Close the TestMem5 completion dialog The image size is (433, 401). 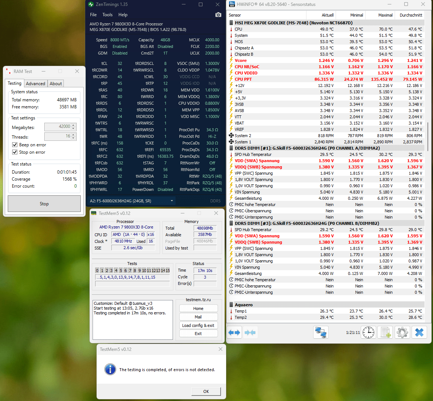coord(220,349)
